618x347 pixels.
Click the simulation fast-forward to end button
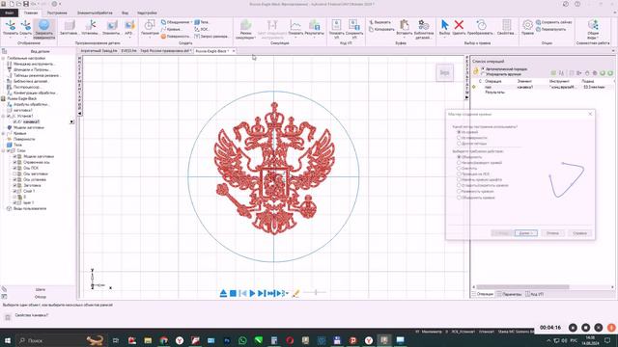(271, 293)
